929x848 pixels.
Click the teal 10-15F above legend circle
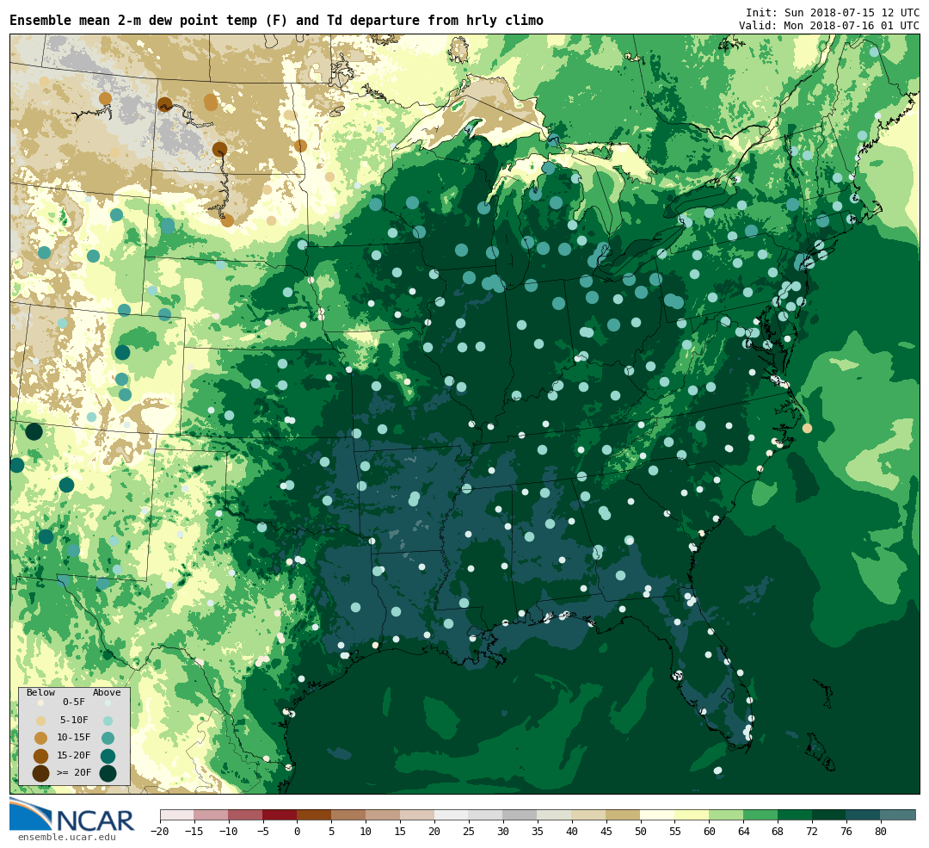[x=108, y=739]
